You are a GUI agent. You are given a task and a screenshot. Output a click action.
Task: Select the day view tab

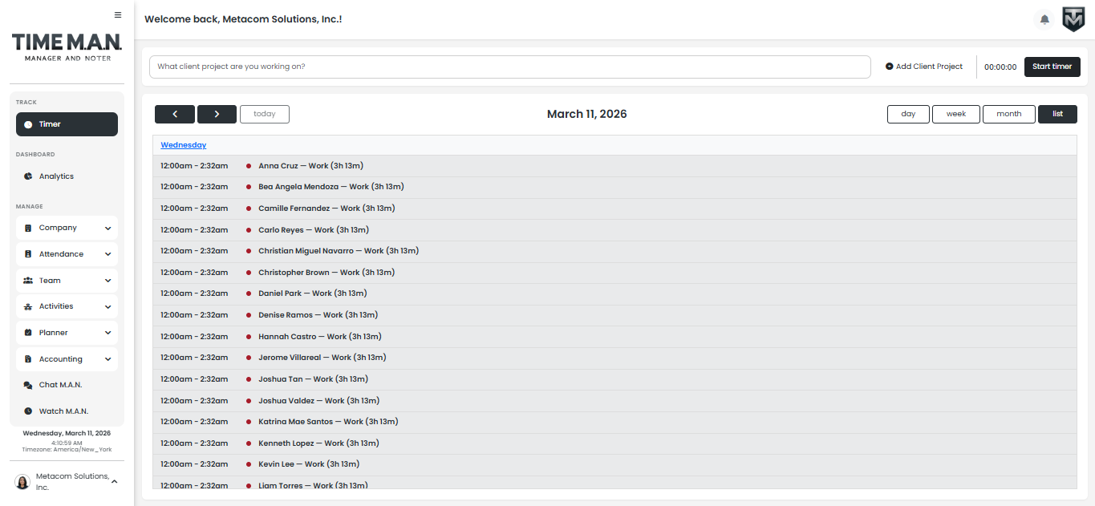(x=908, y=114)
